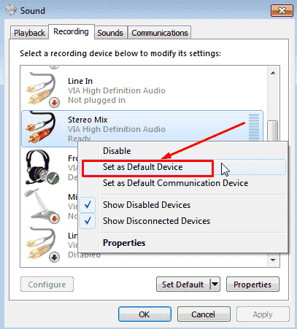Screen dimensions: 297x329
Task: Select the headset device icon with green checkmark
Action: (42, 167)
